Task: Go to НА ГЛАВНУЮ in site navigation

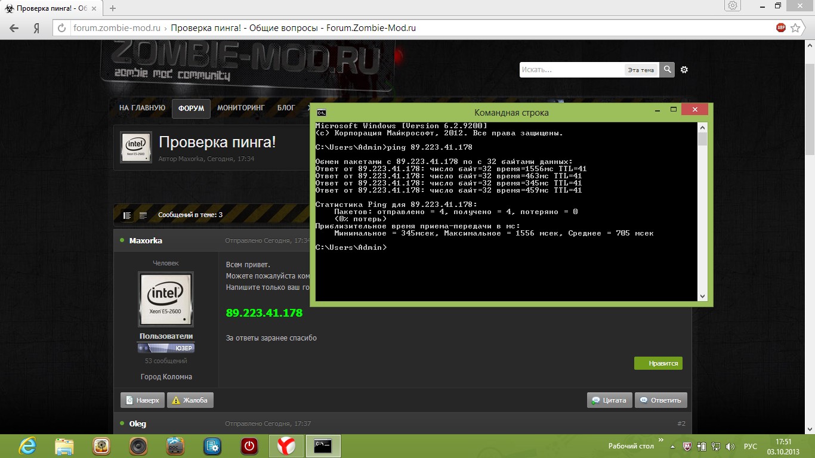Action: 142,108
